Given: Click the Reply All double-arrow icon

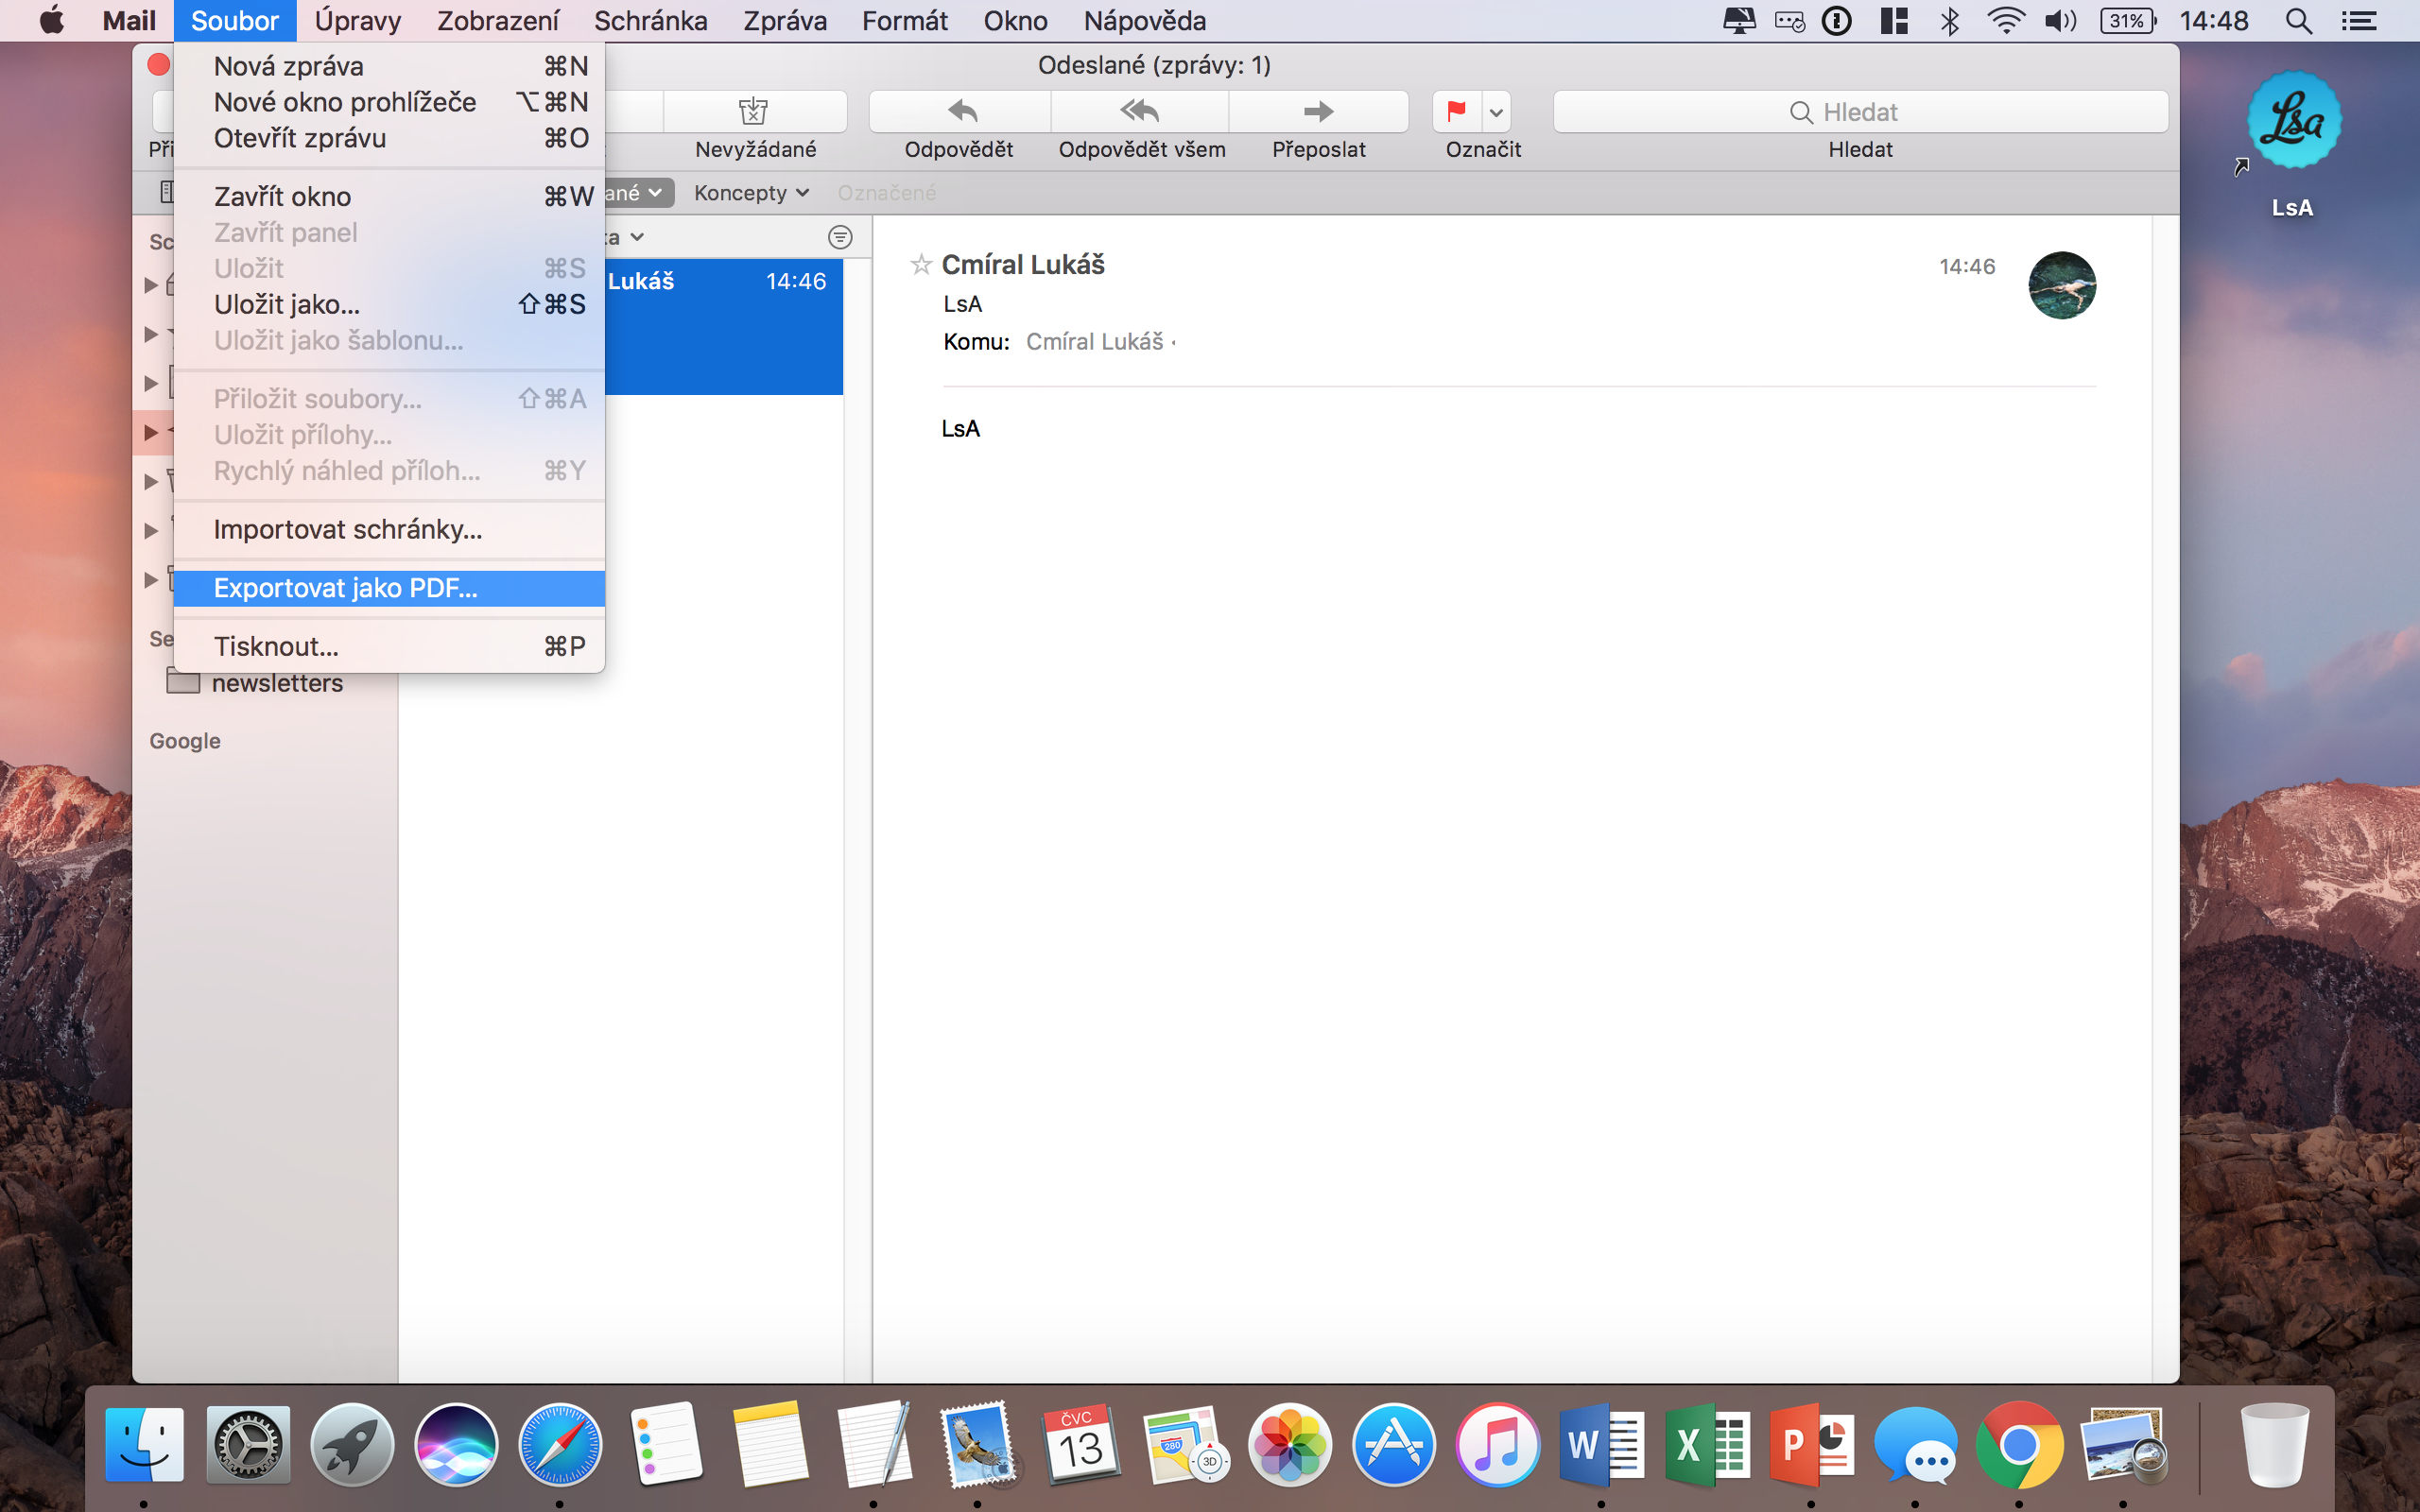Looking at the screenshot, I should [1139, 111].
